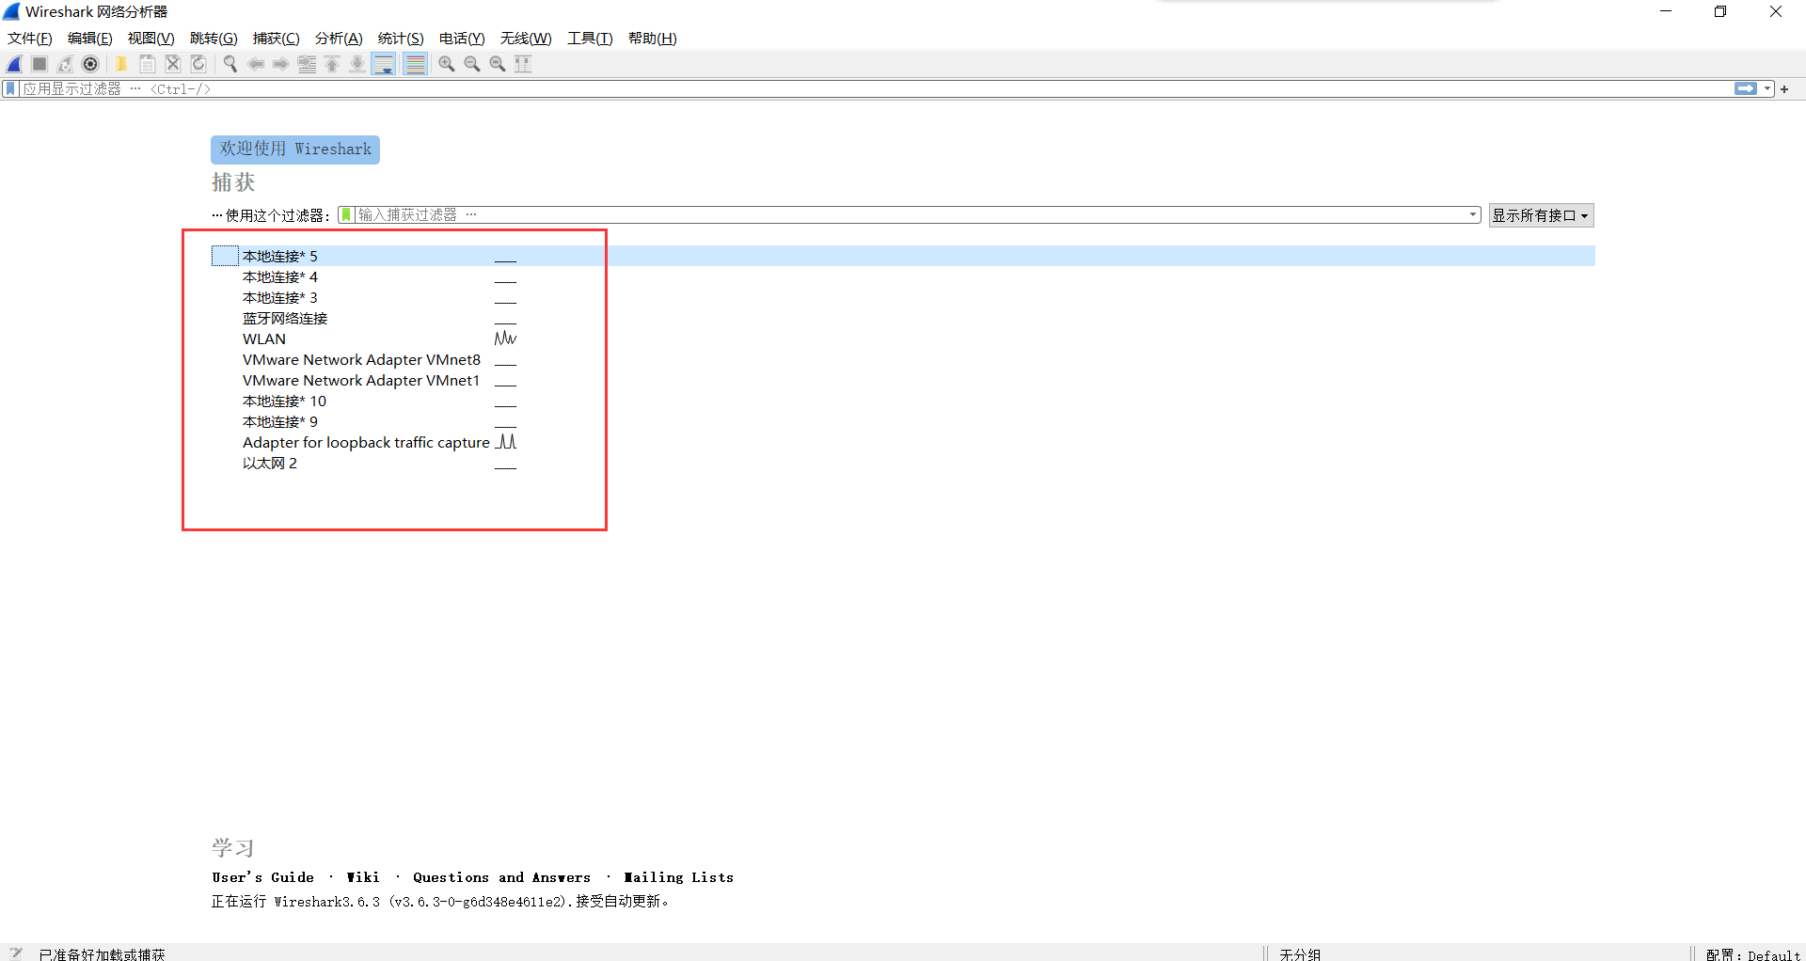Click the zoom out toolbar icon
1806x961 pixels.
tap(472, 64)
